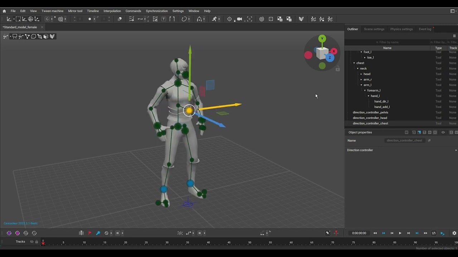The image size is (458, 257).
Task: Select hand_dir_l in outliner
Action: tap(381, 101)
